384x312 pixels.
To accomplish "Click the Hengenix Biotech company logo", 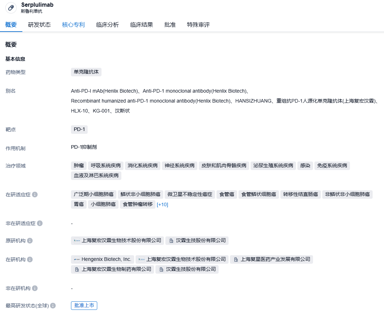I will pos(77,259).
